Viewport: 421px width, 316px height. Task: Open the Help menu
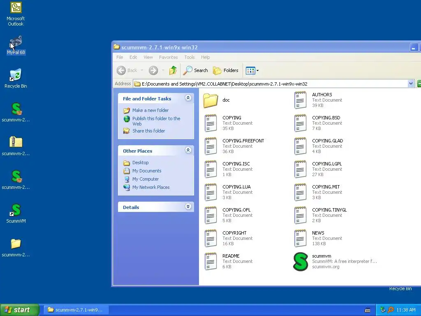(x=206, y=57)
